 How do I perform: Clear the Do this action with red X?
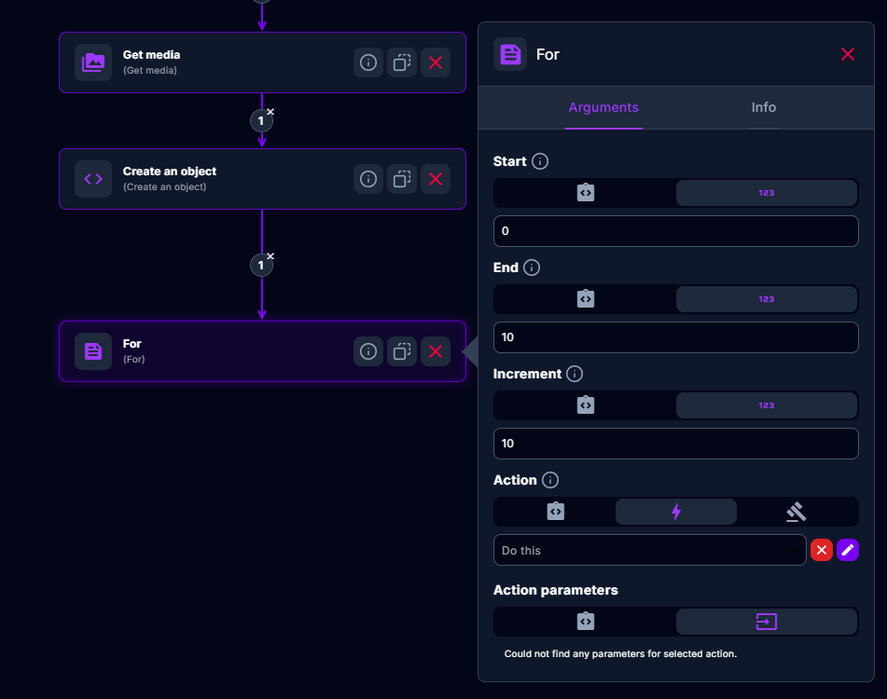point(822,550)
